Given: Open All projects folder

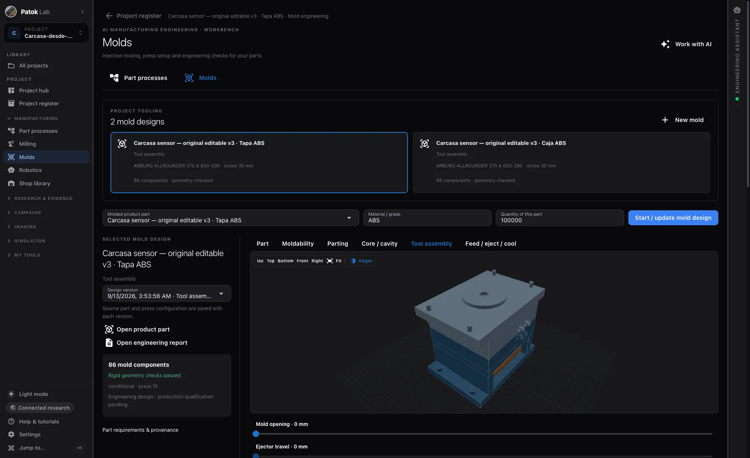Looking at the screenshot, I should click(46, 65).
